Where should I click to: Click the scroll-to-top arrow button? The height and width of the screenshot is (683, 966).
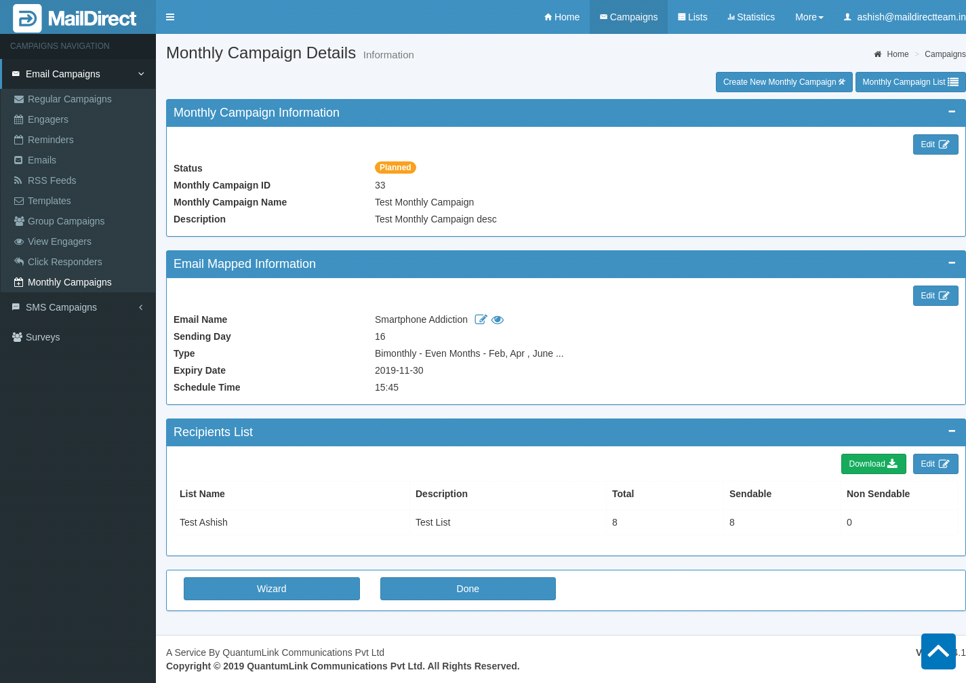938,651
